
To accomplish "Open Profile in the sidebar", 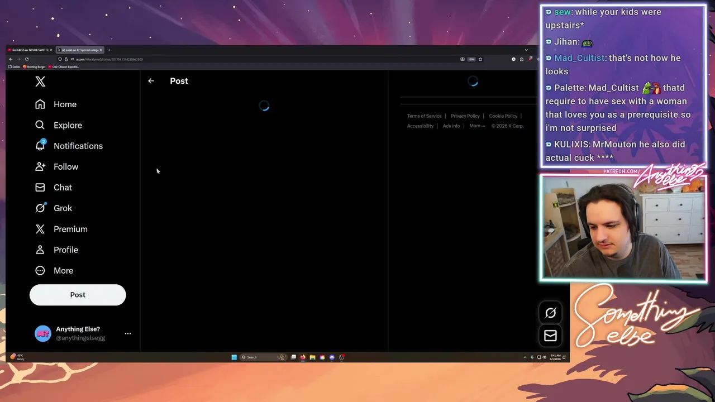I will (x=56, y=250).
